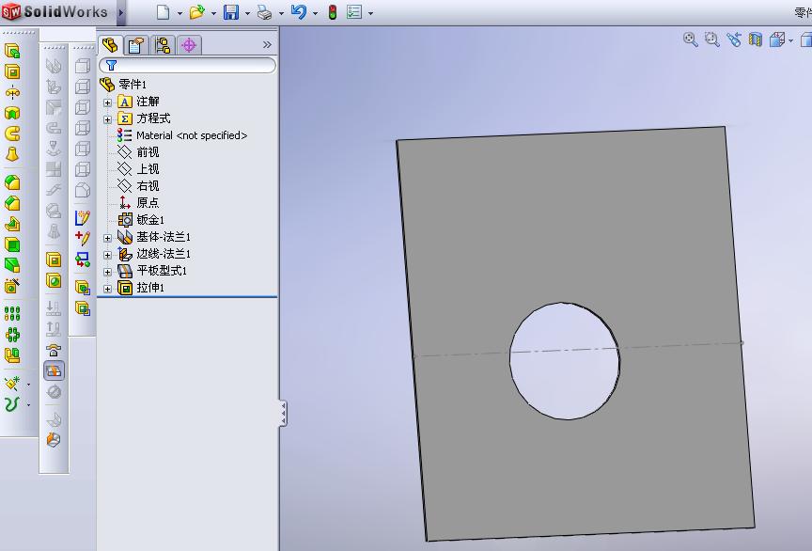Click the View Orientation cube icon
Viewport: 812px width, 551px height.
777,39
